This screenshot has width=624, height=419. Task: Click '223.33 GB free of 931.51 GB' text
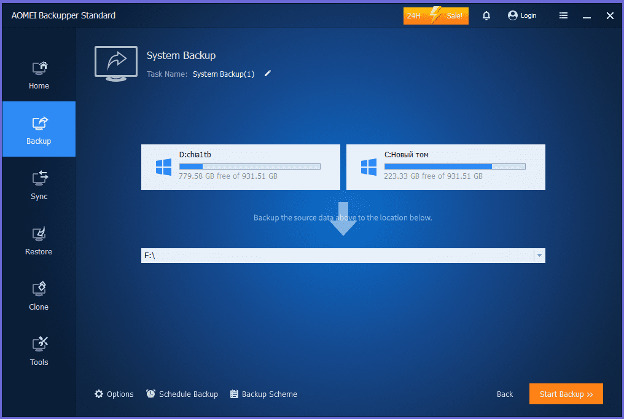coord(433,176)
